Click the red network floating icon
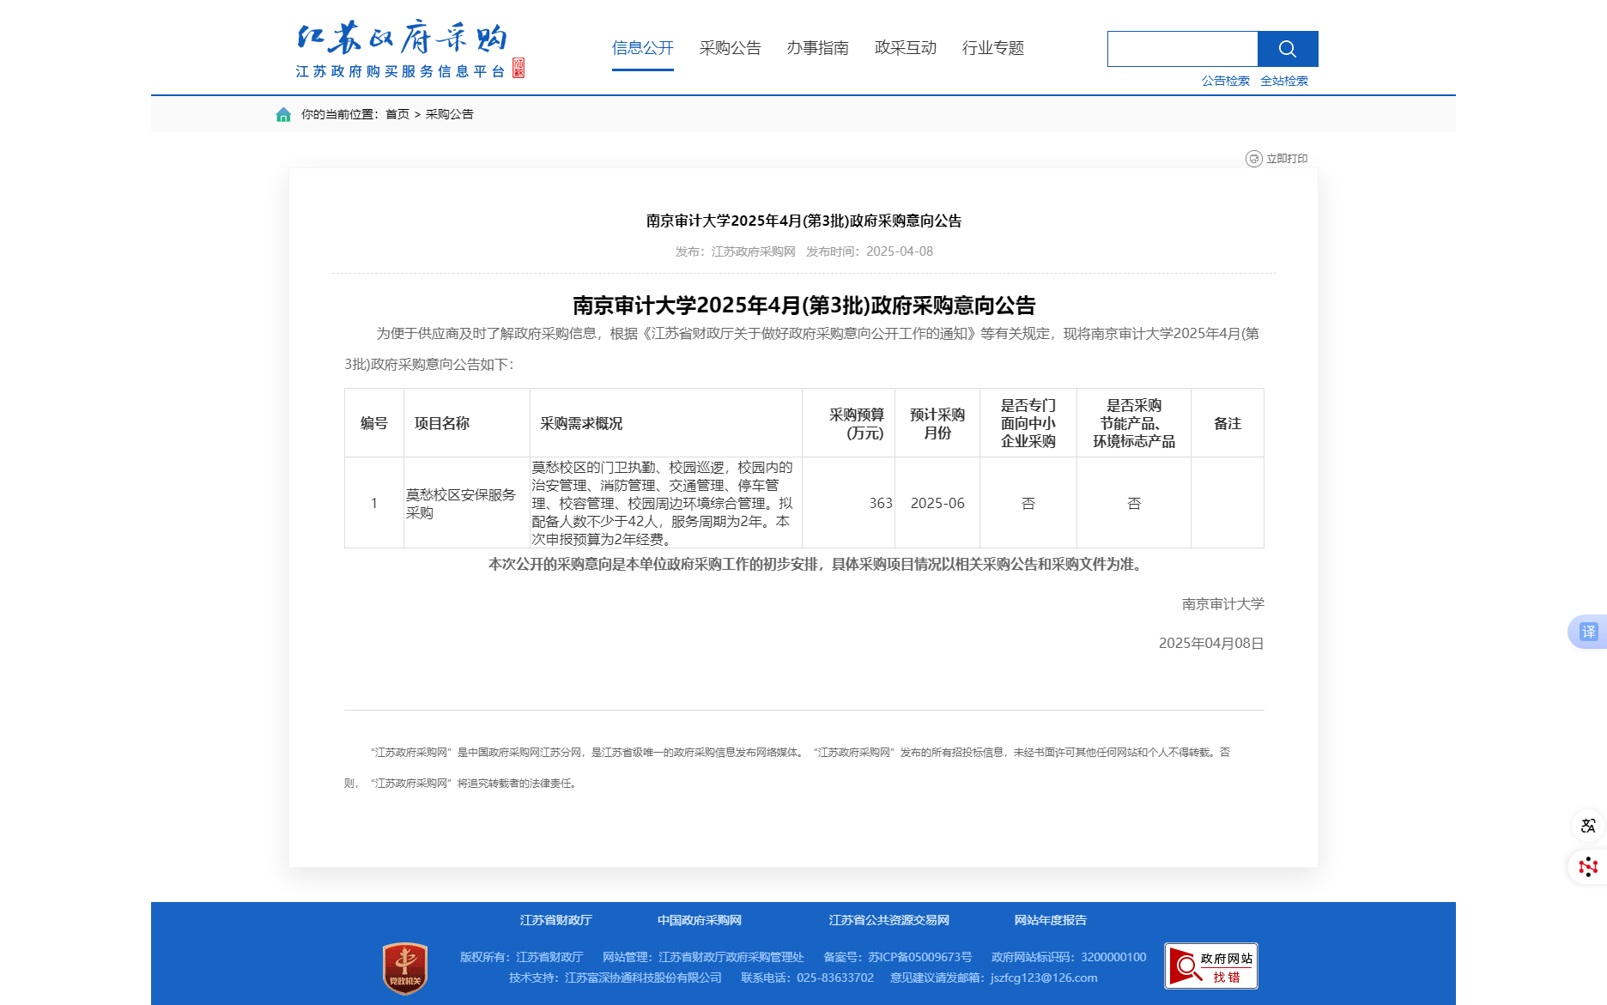The height and width of the screenshot is (1005, 1607). click(1588, 867)
